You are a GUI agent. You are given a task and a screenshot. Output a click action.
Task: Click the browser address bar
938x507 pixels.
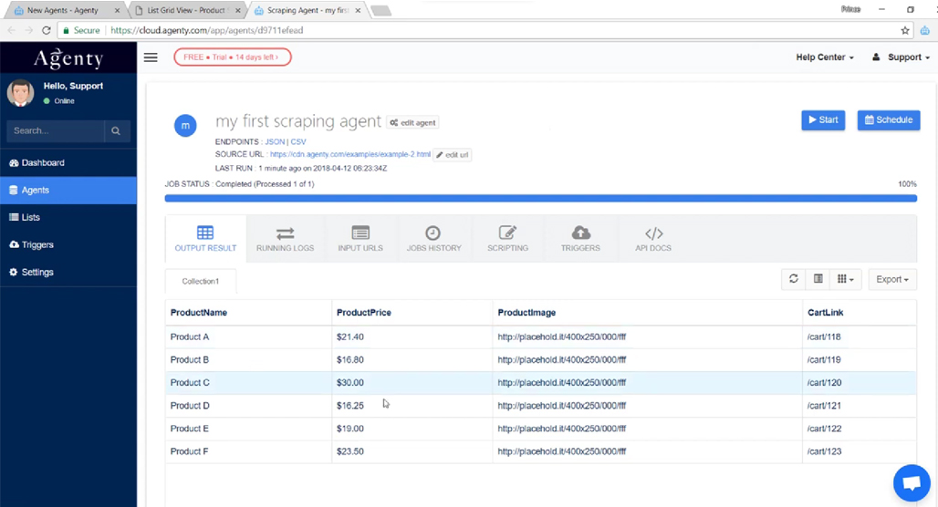click(x=478, y=30)
